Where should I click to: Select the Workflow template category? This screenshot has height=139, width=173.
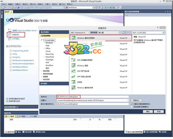pyautogui.click(x=49, y=65)
